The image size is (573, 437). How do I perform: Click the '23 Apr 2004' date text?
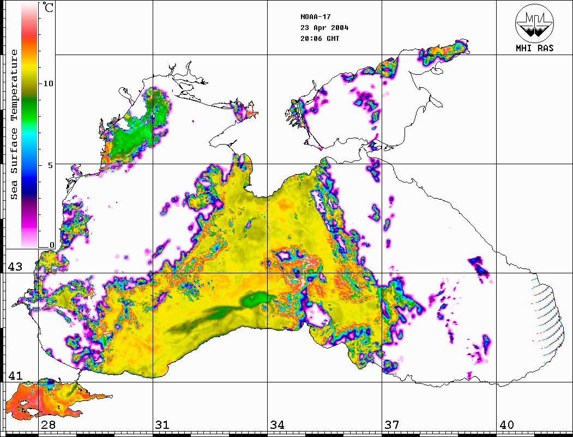324,28
